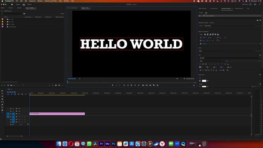This screenshot has height=148, width=263.
Task: Click the Lift button in Program monitor
Action: click(143, 85)
